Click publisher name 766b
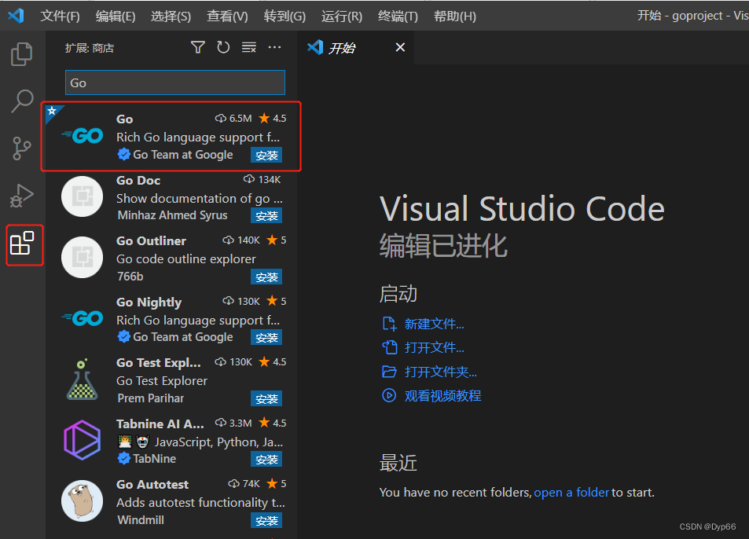The height and width of the screenshot is (539, 749). coord(130,277)
